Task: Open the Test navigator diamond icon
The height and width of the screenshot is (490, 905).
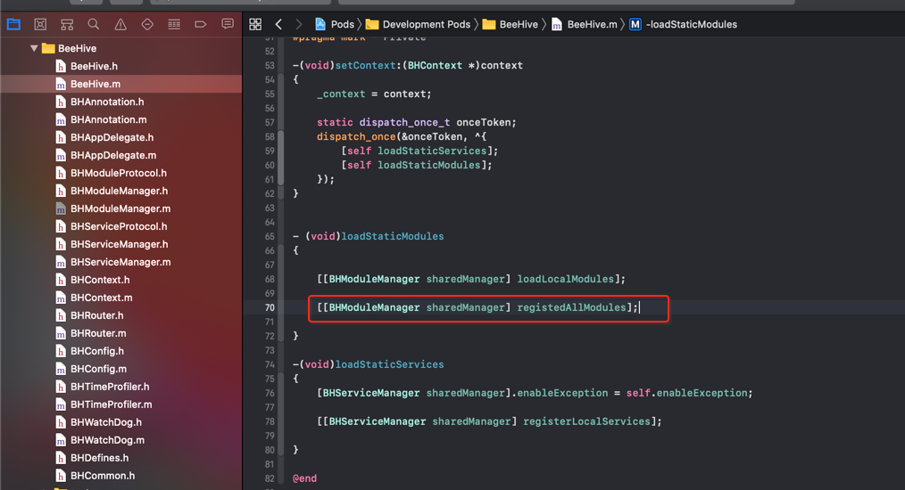Action: [x=147, y=24]
